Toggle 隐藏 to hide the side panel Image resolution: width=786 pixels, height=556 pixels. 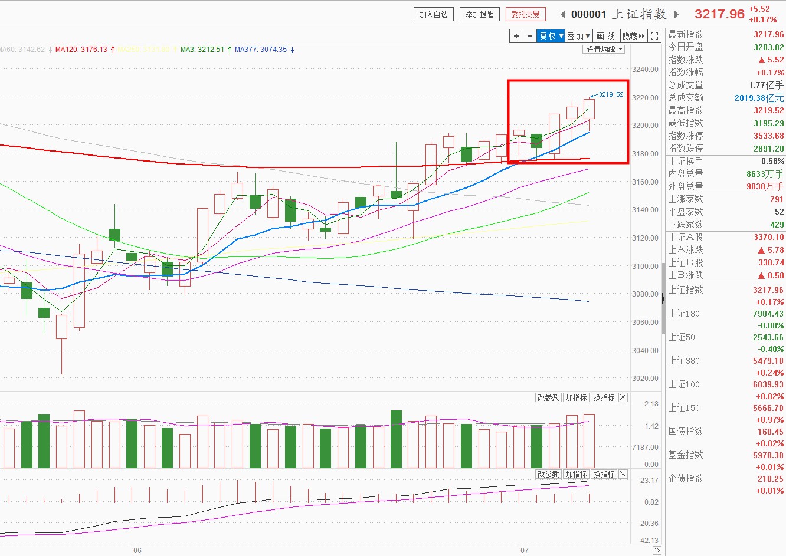634,36
